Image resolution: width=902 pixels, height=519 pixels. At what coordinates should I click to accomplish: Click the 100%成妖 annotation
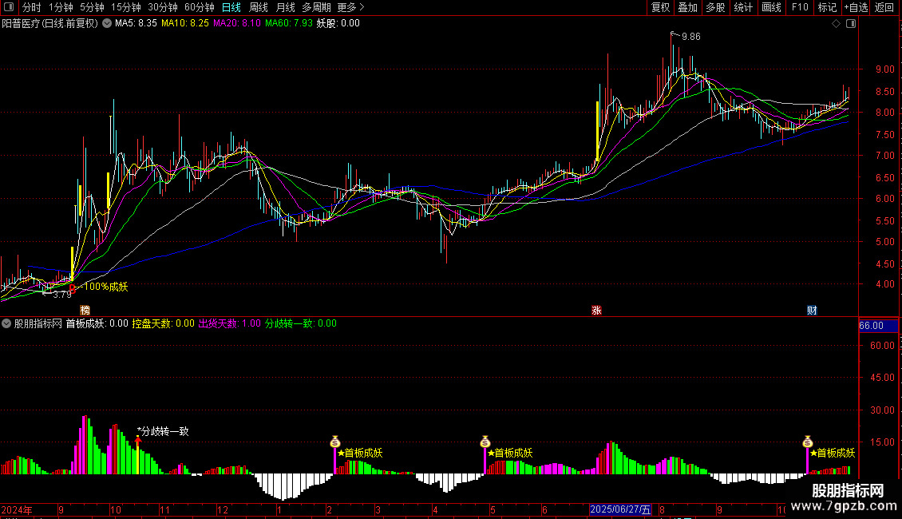(x=106, y=287)
